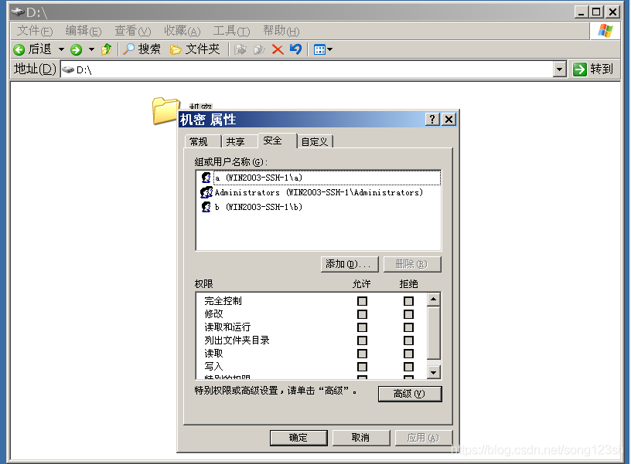Check Allow for 完全控制
Viewport: 631px width, 464px height.
click(362, 301)
